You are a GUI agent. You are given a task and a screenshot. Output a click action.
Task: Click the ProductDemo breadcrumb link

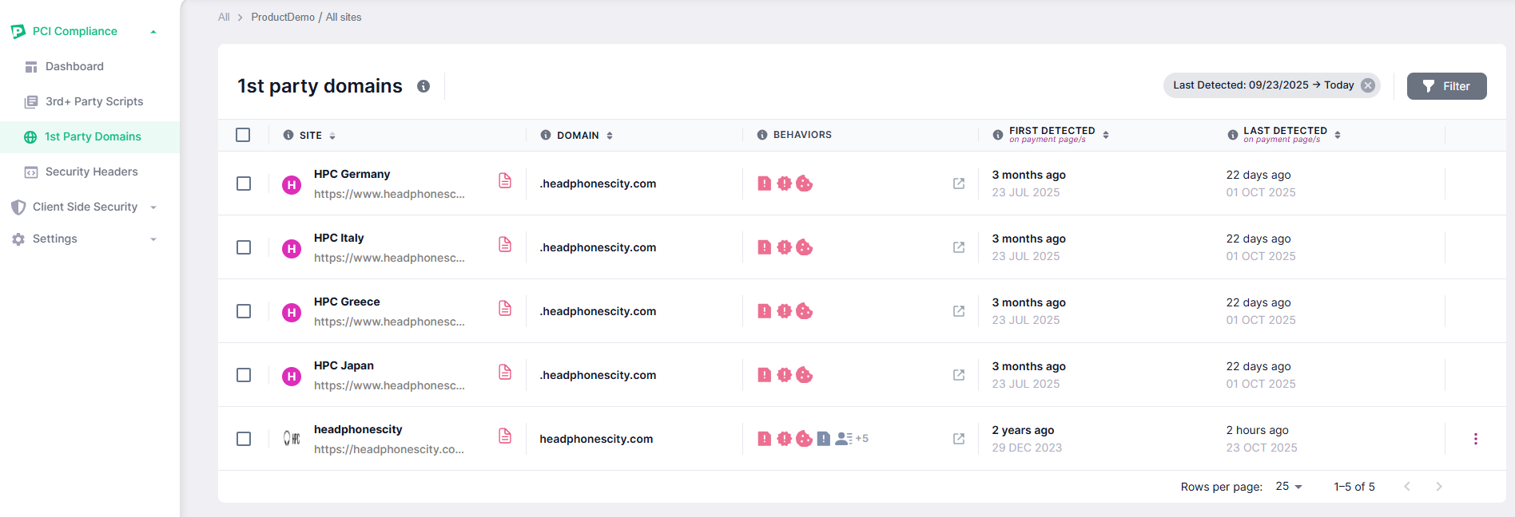[x=283, y=17]
